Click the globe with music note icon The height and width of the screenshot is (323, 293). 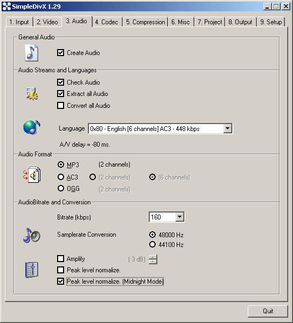click(x=32, y=127)
